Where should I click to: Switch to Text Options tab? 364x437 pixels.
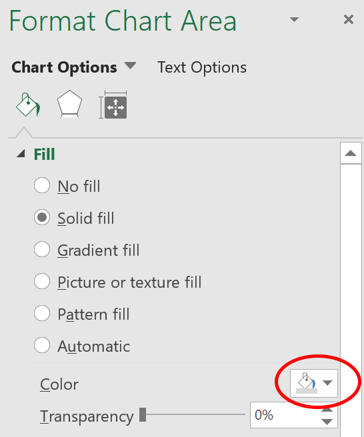coord(202,67)
